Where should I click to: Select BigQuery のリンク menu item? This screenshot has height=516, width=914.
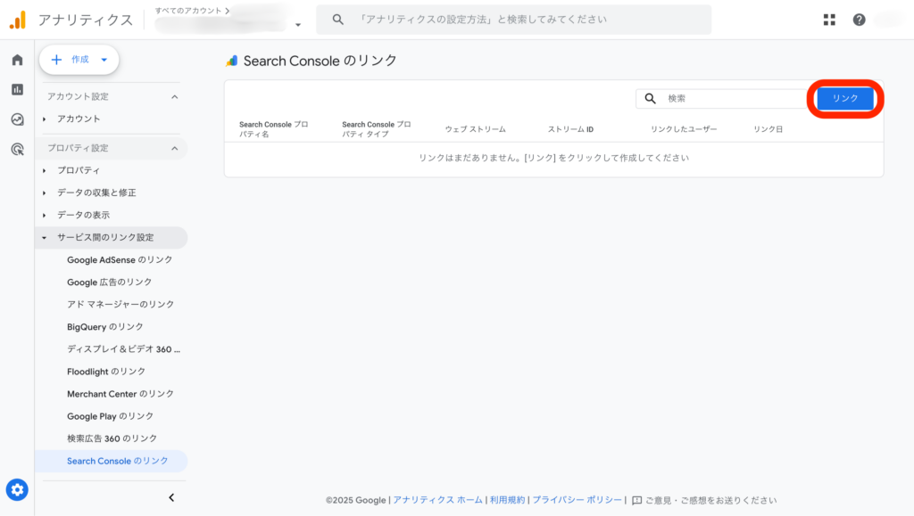point(105,326)
